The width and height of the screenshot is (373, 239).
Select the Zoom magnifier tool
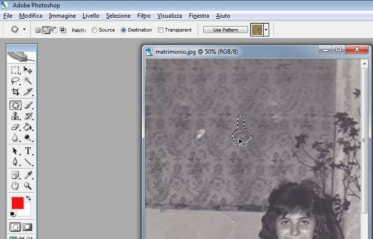(x=28, y=186)
